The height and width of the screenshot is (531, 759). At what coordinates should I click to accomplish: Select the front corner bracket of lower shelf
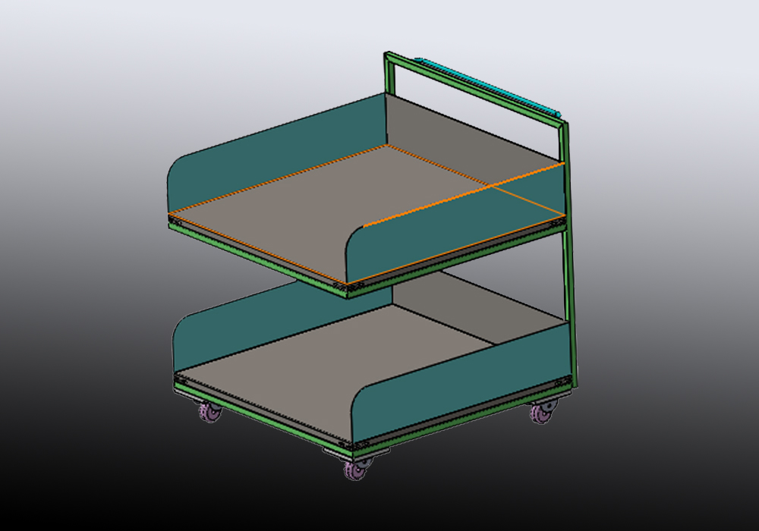357,444
